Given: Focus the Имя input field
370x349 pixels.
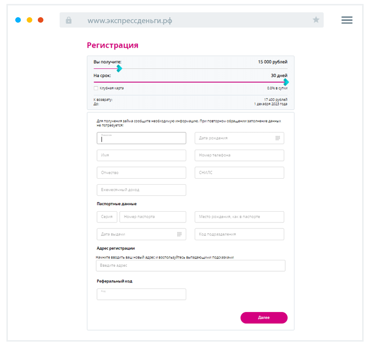Looking at the screenshot, I should pos(141,156).
